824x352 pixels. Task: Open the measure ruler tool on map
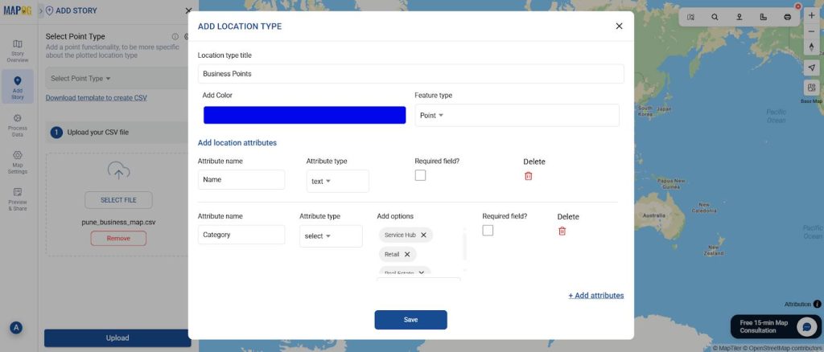(763, 17)
